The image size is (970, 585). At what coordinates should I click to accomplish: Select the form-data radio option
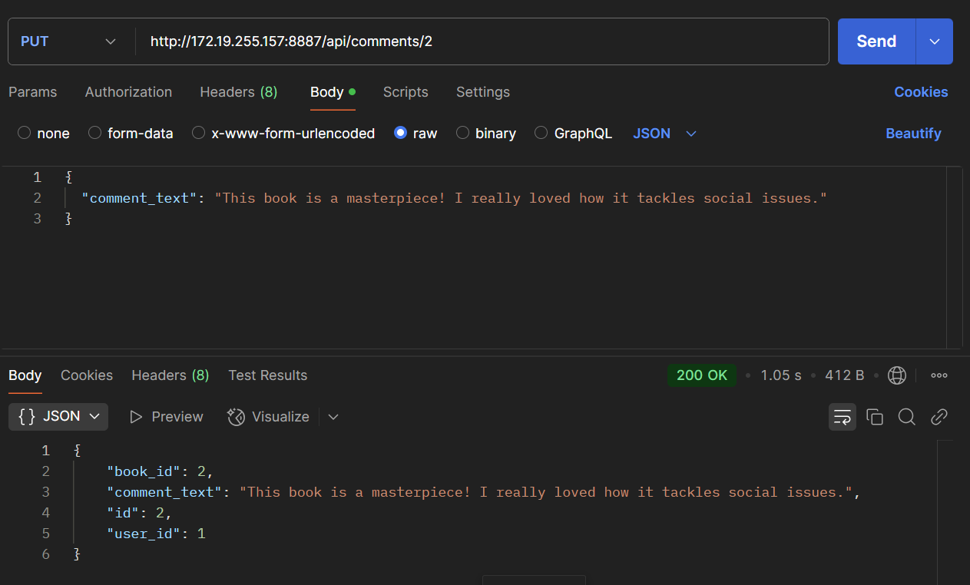pyautogui.click(x=94, y=133)
